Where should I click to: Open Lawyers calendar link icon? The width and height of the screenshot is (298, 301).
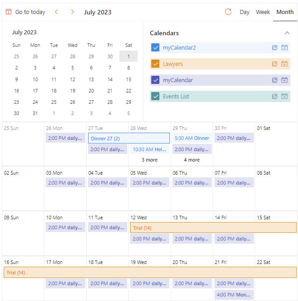click(275, 64)
